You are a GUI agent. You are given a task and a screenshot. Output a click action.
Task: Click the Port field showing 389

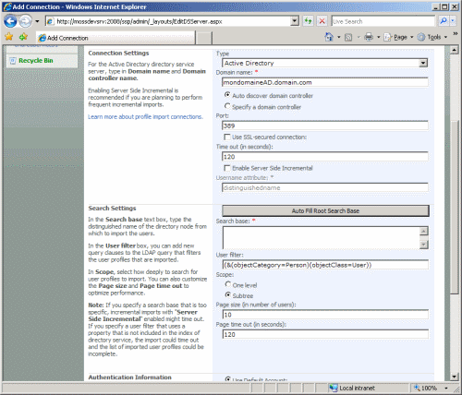click(x=325, y=126)
